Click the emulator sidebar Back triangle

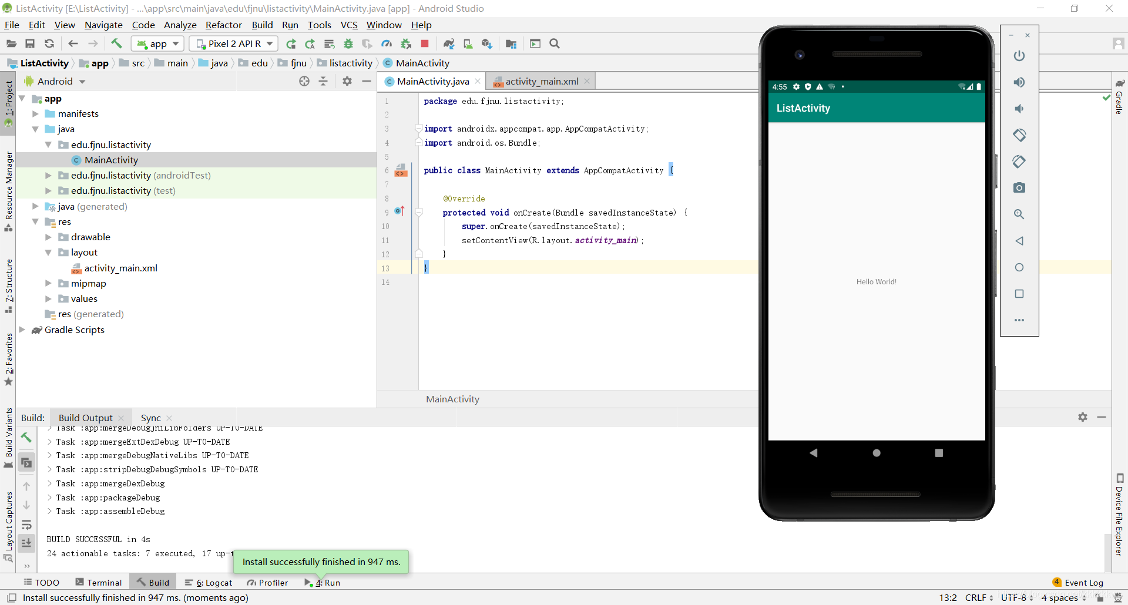tap(1019, 241)
